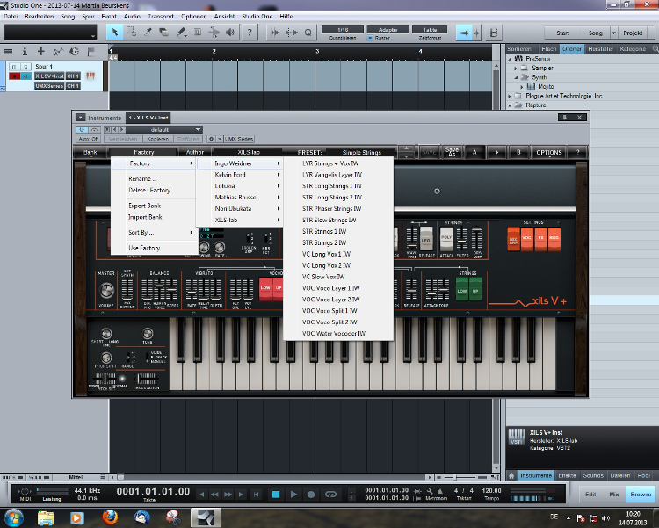This screenshot has height=528, width=659.
Task: Expand the Sort By ... submenu
Action: pos(154,233)
